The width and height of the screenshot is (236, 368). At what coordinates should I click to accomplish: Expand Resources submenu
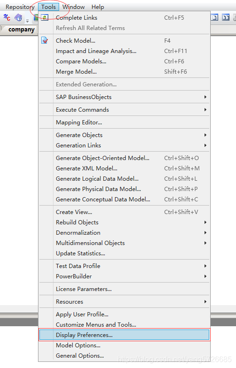pyautogui.click(x=124, y=301)
